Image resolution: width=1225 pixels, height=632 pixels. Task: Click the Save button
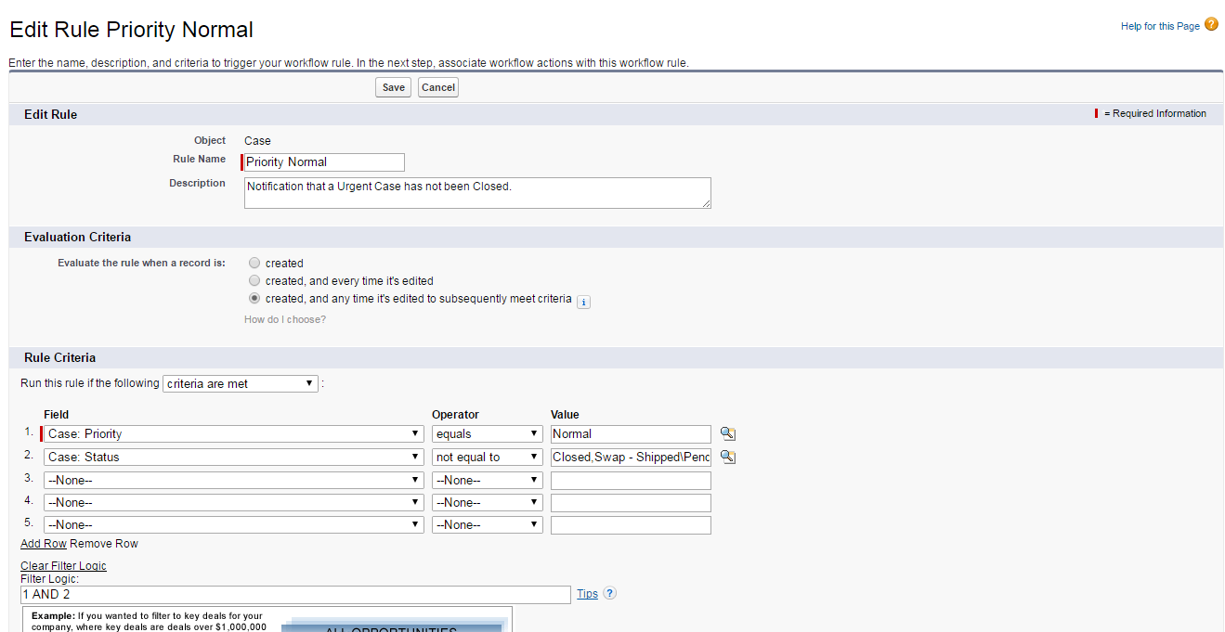coord(394,87)
